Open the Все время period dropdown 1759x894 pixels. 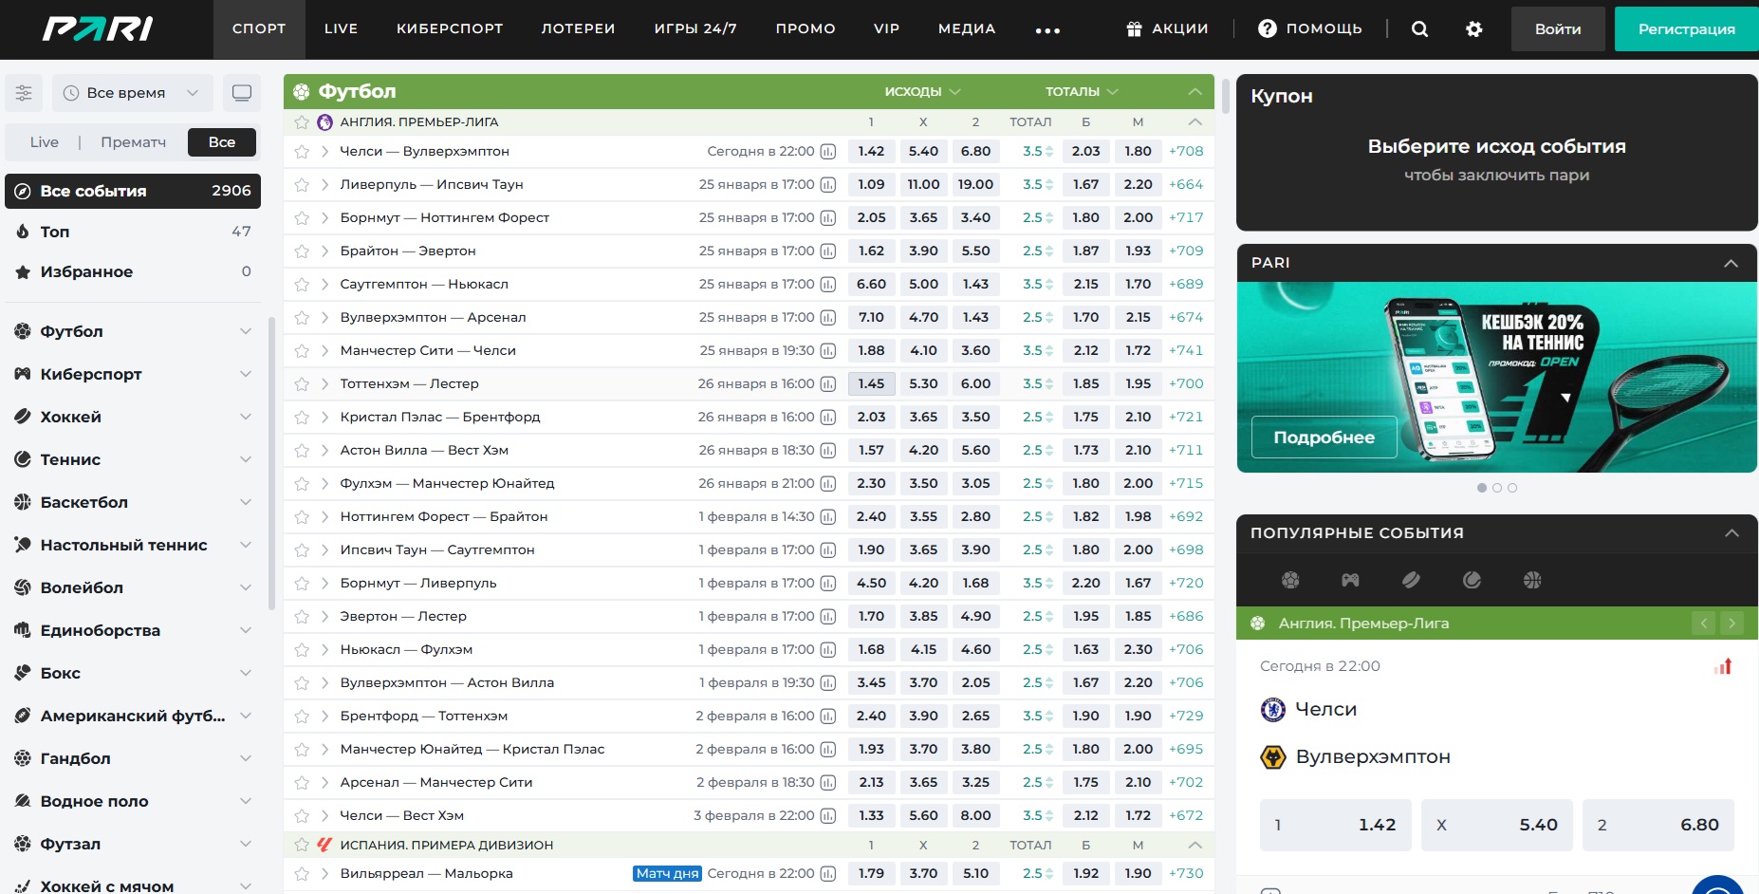(x=132, y=93)
